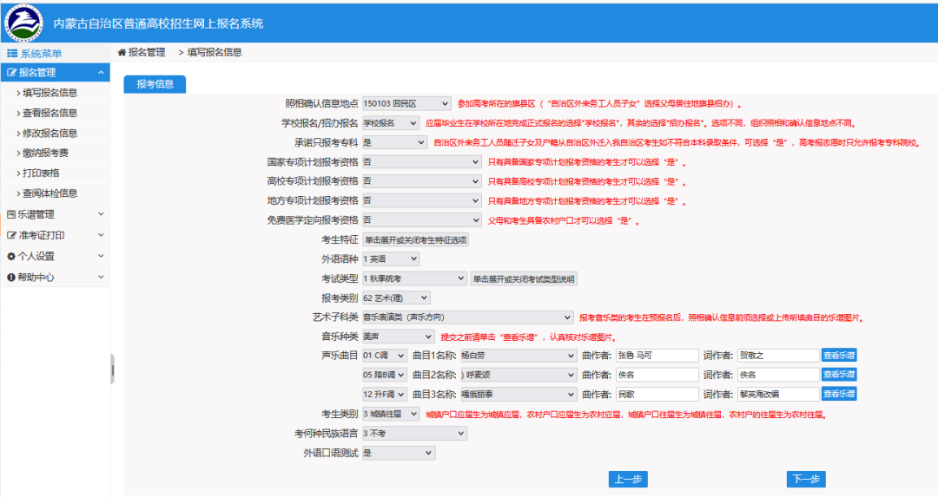
Task: Click the 乐谱管理 sidebar icon
Action: (x=11, y=214)
